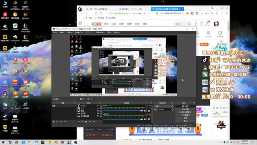
Task: Click 退出 Exit button in Controls dock
Action: pos(185,121)
